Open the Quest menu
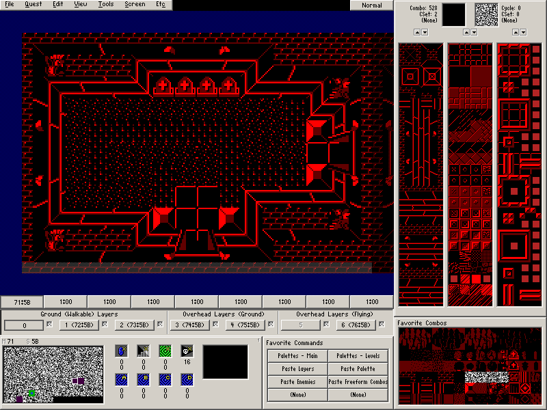The width and height of the screenshot is (547, 410). 33,4
